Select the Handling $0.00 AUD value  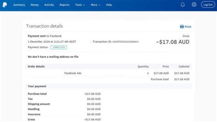[94, 109]
